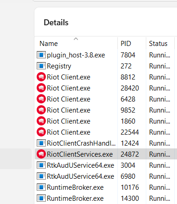Click status cell in PID 3004 row
The height and width of the screenshot is (204, 177).
[x=160, y=165]
